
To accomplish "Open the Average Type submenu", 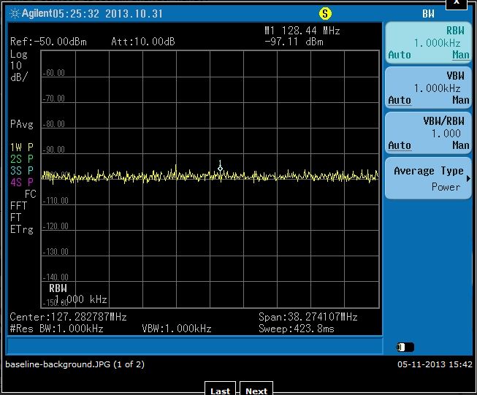I will click(x=428, y=178).
